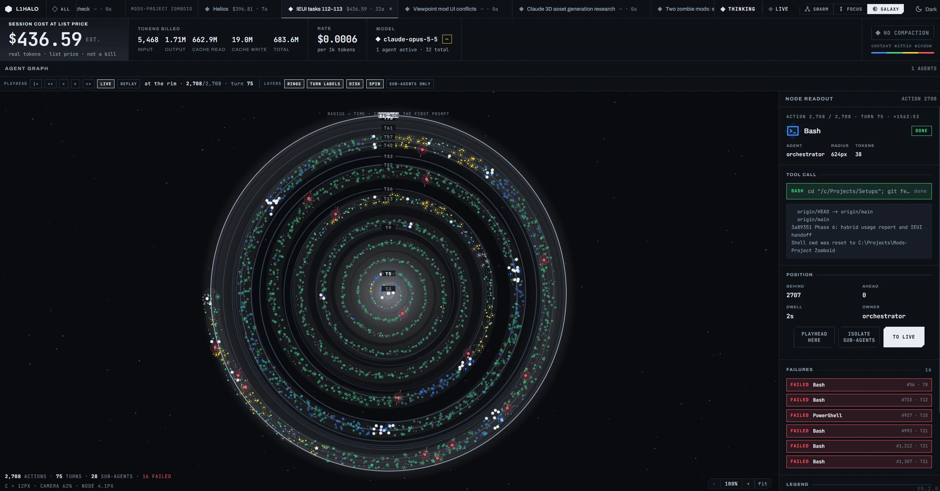Image resolution: width=940 pixels, height=491 pixels.
Task: Click the fit view button
Action: point(762,484)
